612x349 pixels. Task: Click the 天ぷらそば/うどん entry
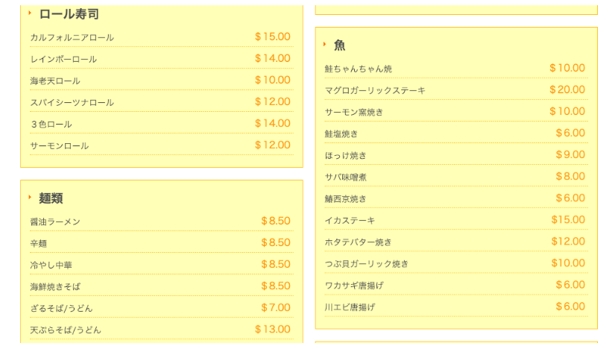[66, 330]
